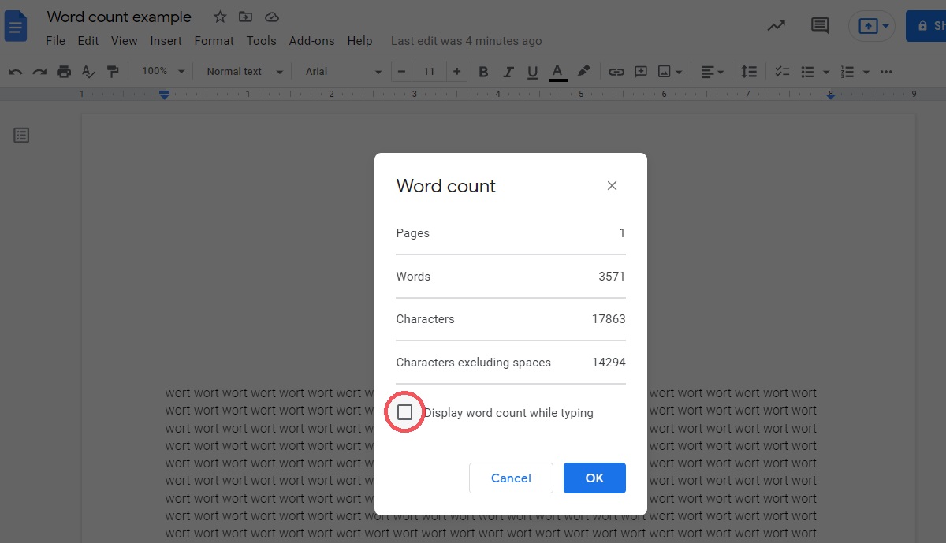Screen dimensions: 946x543
Task: Toggle bold formatting
Action: point(483,72)
